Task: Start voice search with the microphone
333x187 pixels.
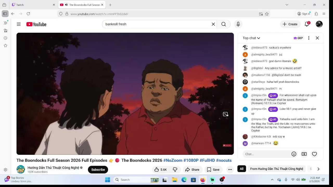Action: click(238, 24)
